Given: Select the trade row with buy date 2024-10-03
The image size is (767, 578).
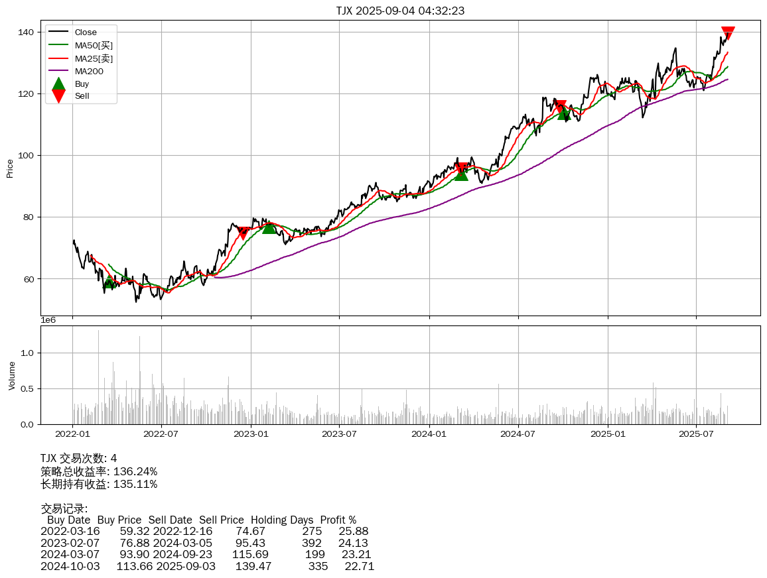Looking at the screenshot, I should (207, 566).
